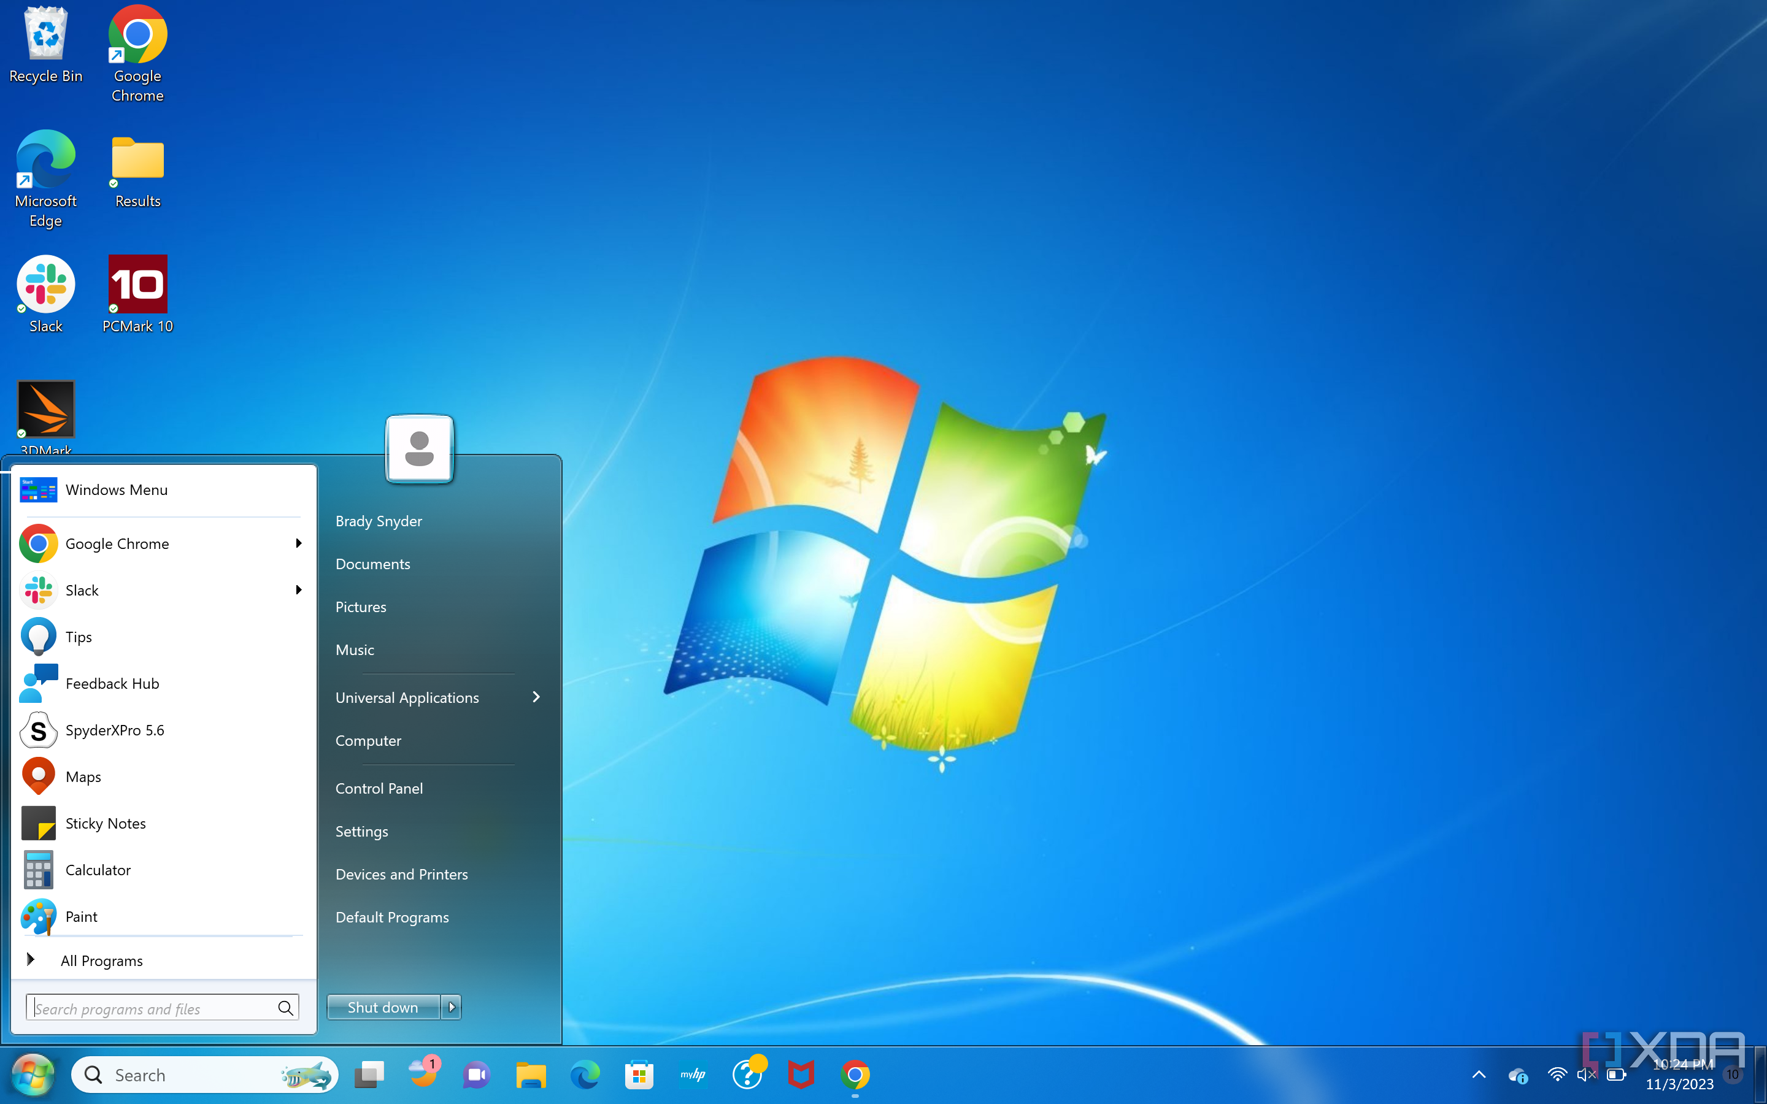Open McAfee icon on taskbar

pyautogui.click(x=801, y=1075)
